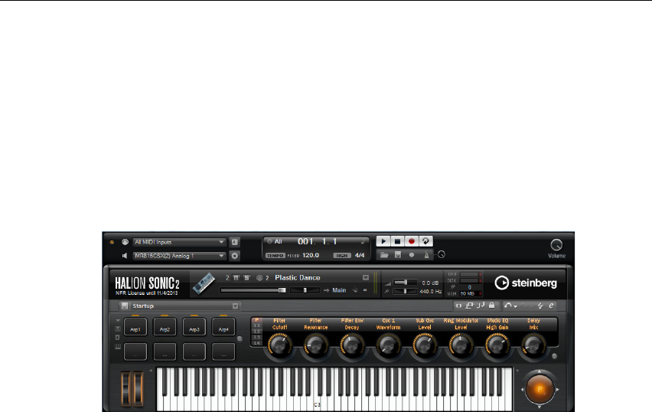652x412 pixels.
Task: Click the speaker icon beside audio output
Action: click(125, 256)
